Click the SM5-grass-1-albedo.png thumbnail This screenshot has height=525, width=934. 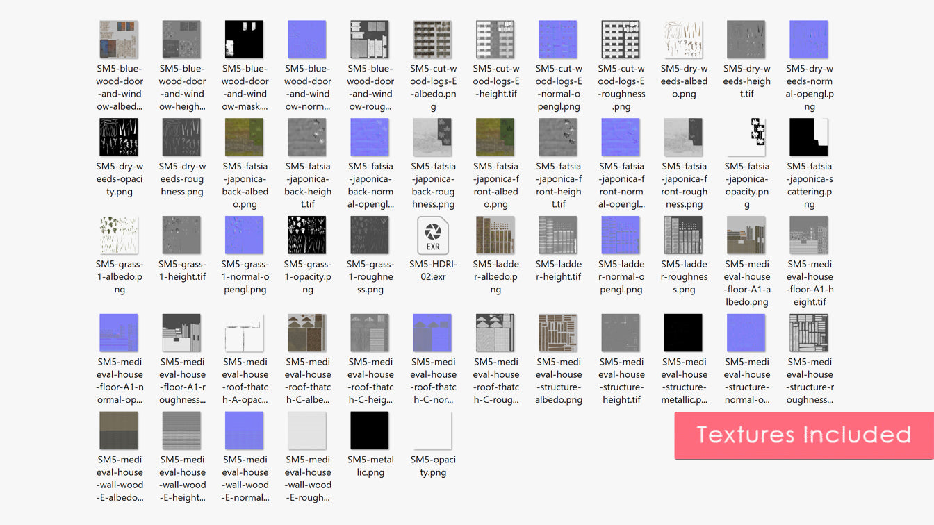pyautogui.click(x=119, y=235)
